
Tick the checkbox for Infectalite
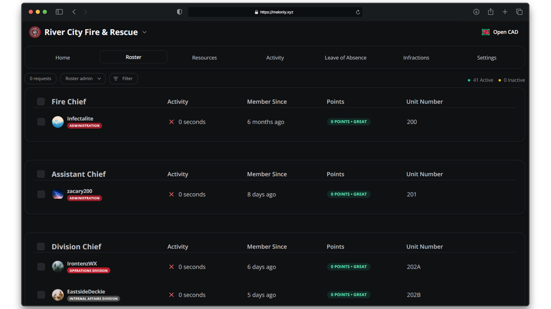click(41, 122)
